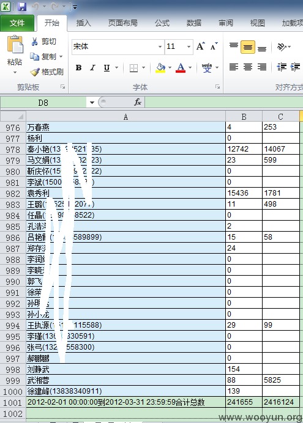
Task: Open the 文件 (File) tab
Action: 17,23
